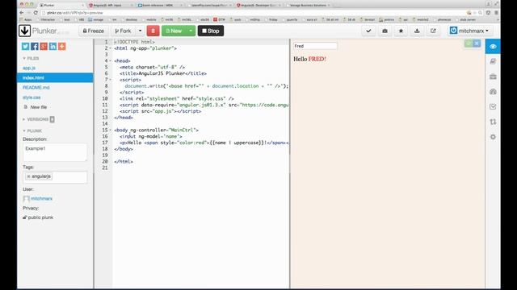Image resolution: width=517 pixels, height=290 pixels.
Task: Switch to the Plunker browser tab
Action: coord(61,6)
